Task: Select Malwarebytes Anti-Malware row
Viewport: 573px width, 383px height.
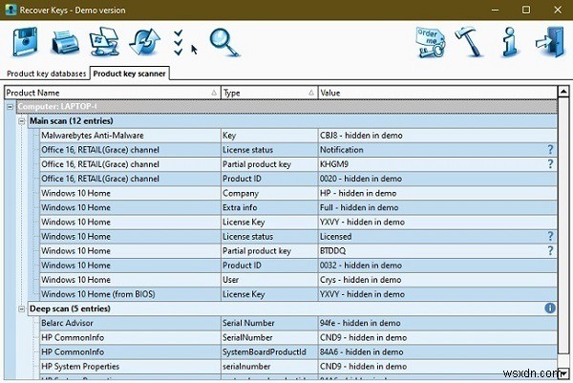Action: click(x=298, y=136)
